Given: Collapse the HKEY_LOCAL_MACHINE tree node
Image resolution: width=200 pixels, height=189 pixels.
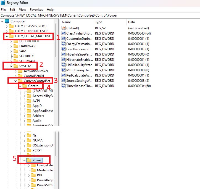Looking at the screenshot, I should (7, 36).
